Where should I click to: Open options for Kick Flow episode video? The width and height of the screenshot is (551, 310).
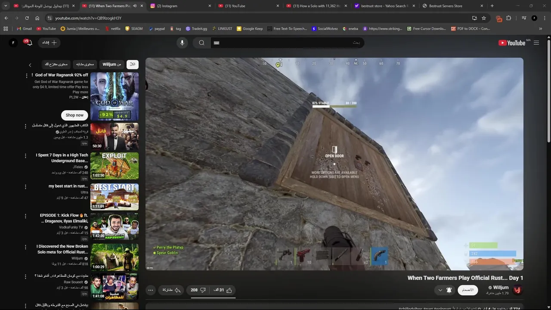pyautogui.click(x=25, y=216)
